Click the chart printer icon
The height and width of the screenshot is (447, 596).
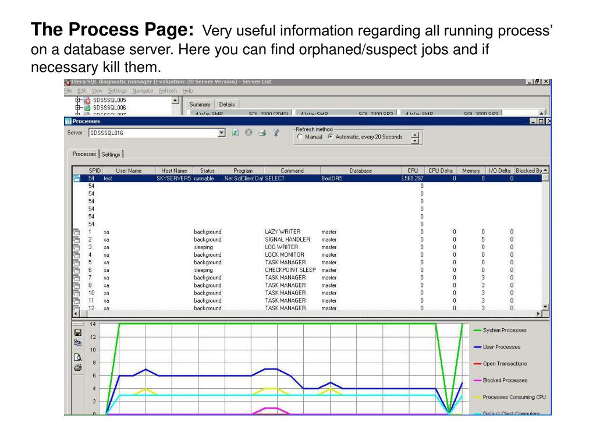click(78, 367)
